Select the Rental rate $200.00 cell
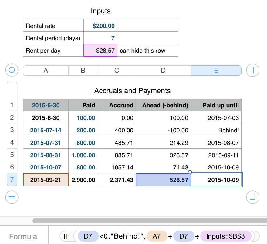This screenshot has width=267, height=244. [x=100, y=26]
